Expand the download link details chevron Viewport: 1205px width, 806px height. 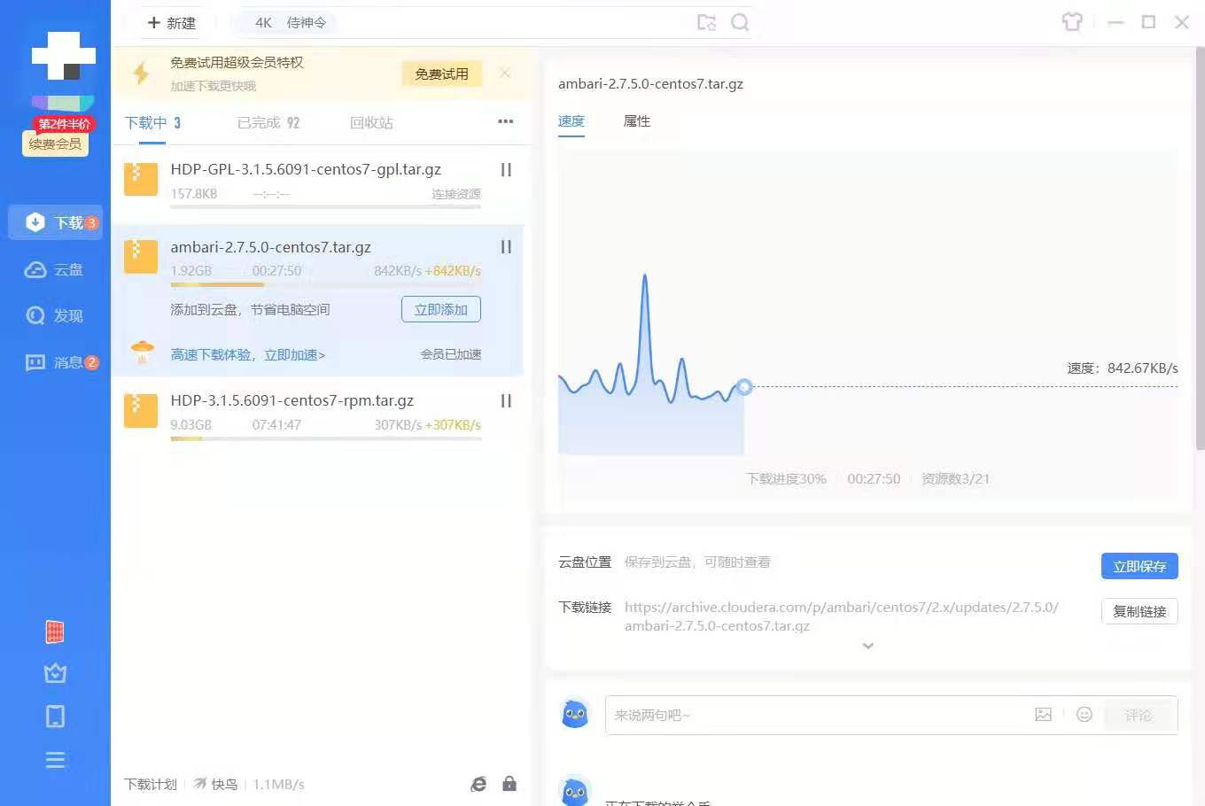point(868,646)
